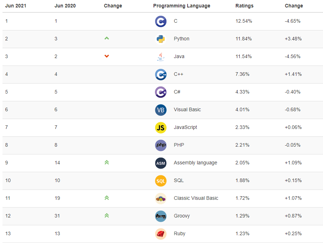
Task: Click the red down arrow in Java row
Action: coord(107,56)
